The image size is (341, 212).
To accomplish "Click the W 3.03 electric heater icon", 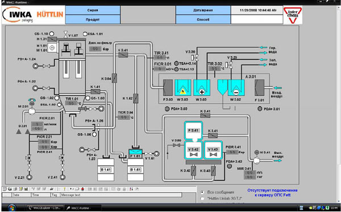I will click(183, 88).
